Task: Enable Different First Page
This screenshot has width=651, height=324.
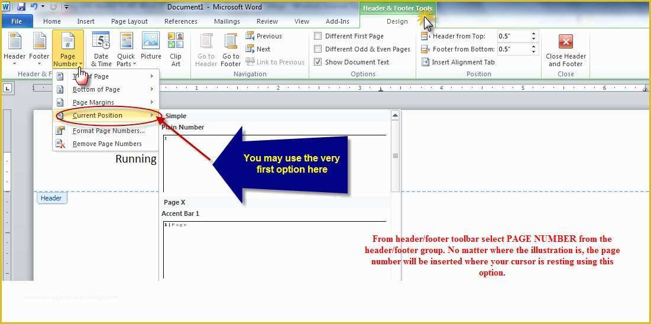Action: tap(318, 36)
